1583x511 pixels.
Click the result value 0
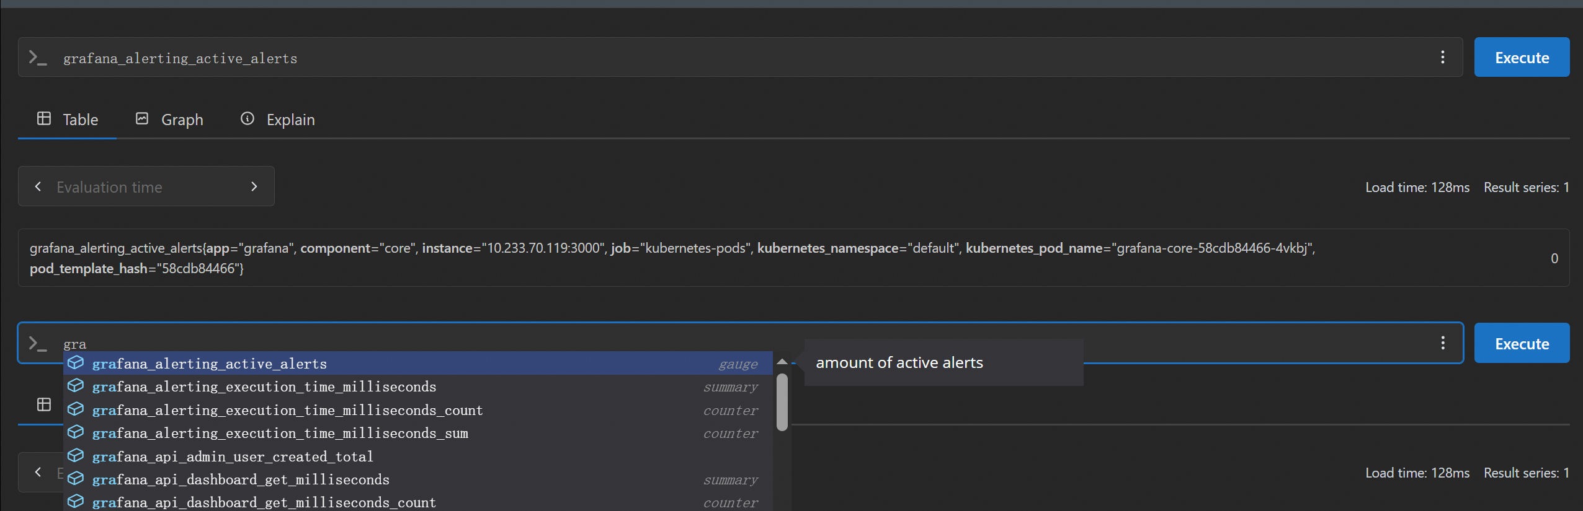pos(1554,258)
